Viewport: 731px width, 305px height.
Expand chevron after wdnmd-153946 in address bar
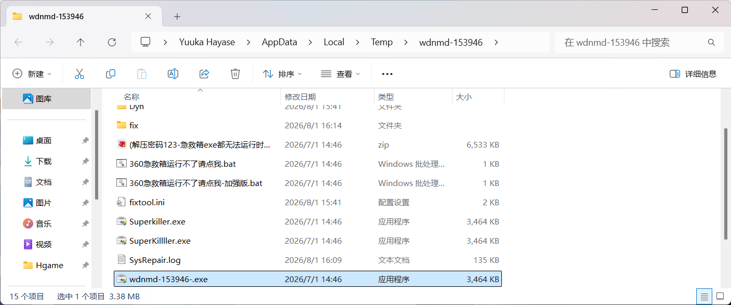497,42
